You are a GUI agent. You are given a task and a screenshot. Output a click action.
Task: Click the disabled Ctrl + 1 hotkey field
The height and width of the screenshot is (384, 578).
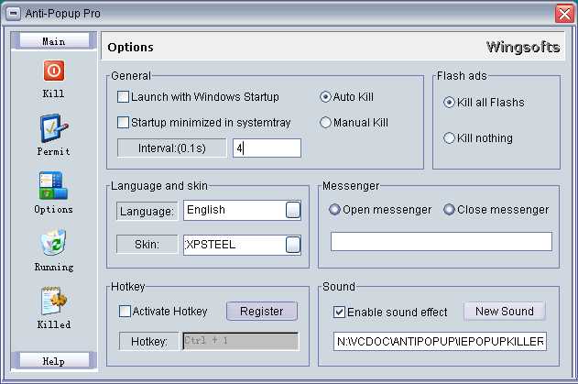click(241, 341)
